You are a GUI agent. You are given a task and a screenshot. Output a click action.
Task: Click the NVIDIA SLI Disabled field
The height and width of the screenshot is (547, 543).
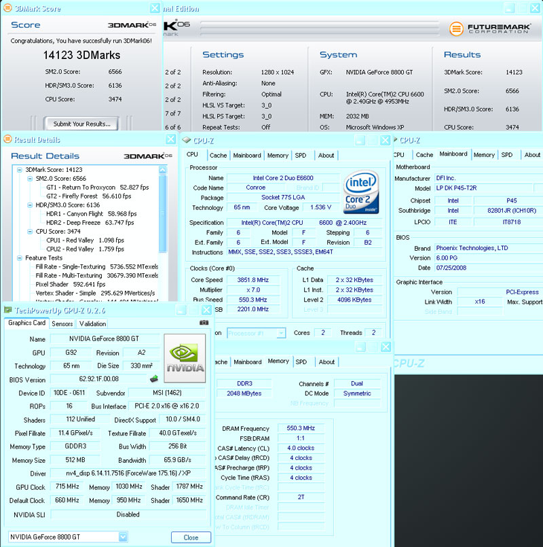[128, 514]
